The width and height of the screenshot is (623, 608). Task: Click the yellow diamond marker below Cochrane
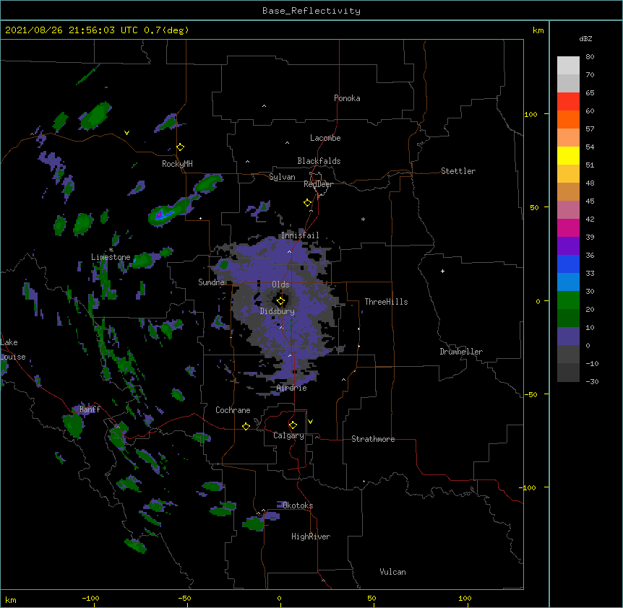click(x=246, y=426)
